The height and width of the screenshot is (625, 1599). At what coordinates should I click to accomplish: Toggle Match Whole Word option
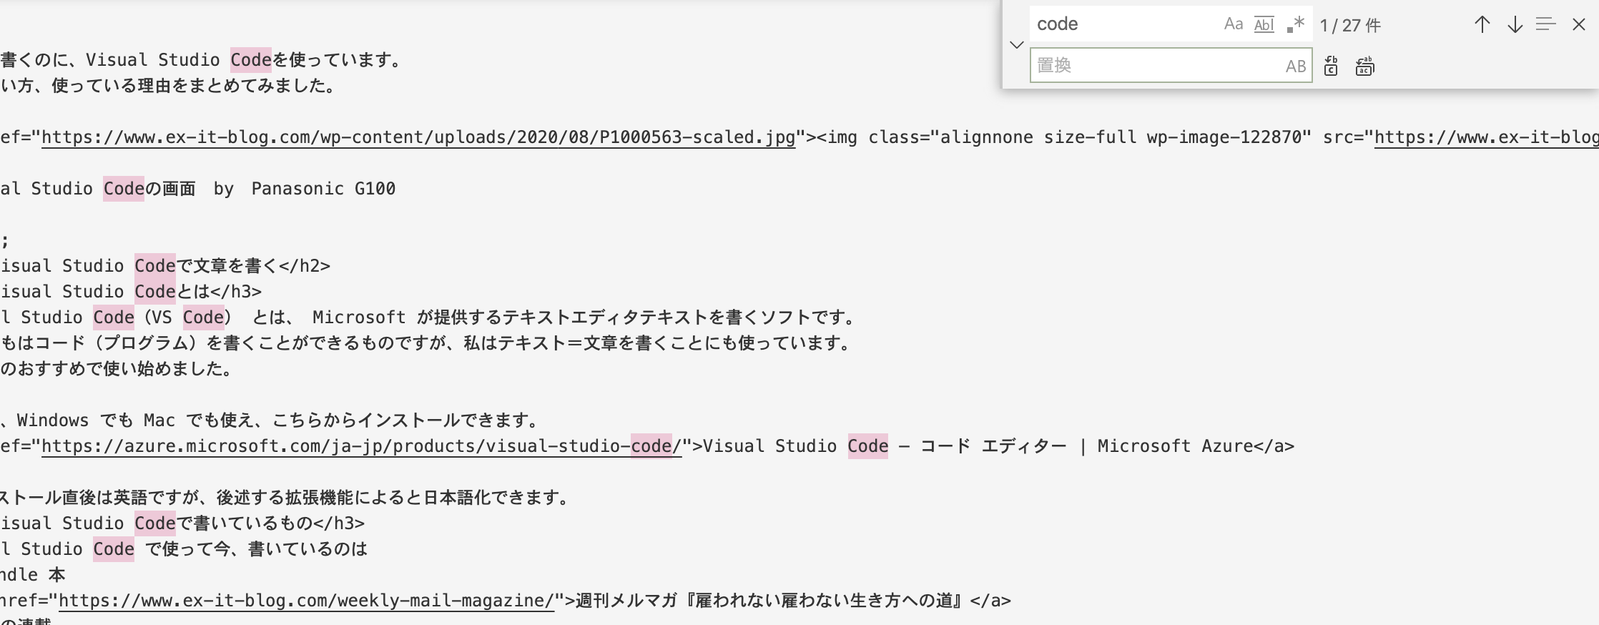(x=1264, y=24)
